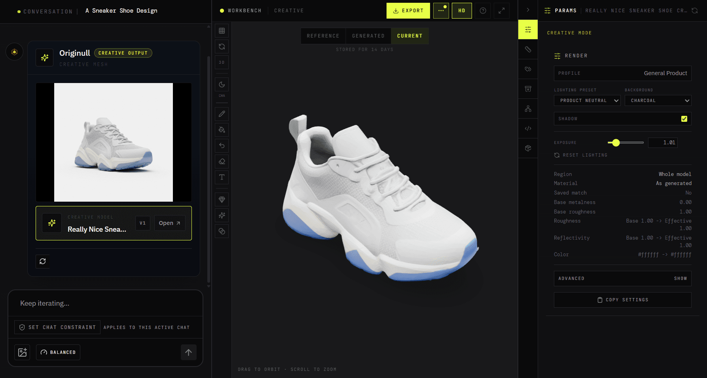707x378 pixels.
Task: Open the Background Charcoal dropdown
Action: click(x=658, y=100)
